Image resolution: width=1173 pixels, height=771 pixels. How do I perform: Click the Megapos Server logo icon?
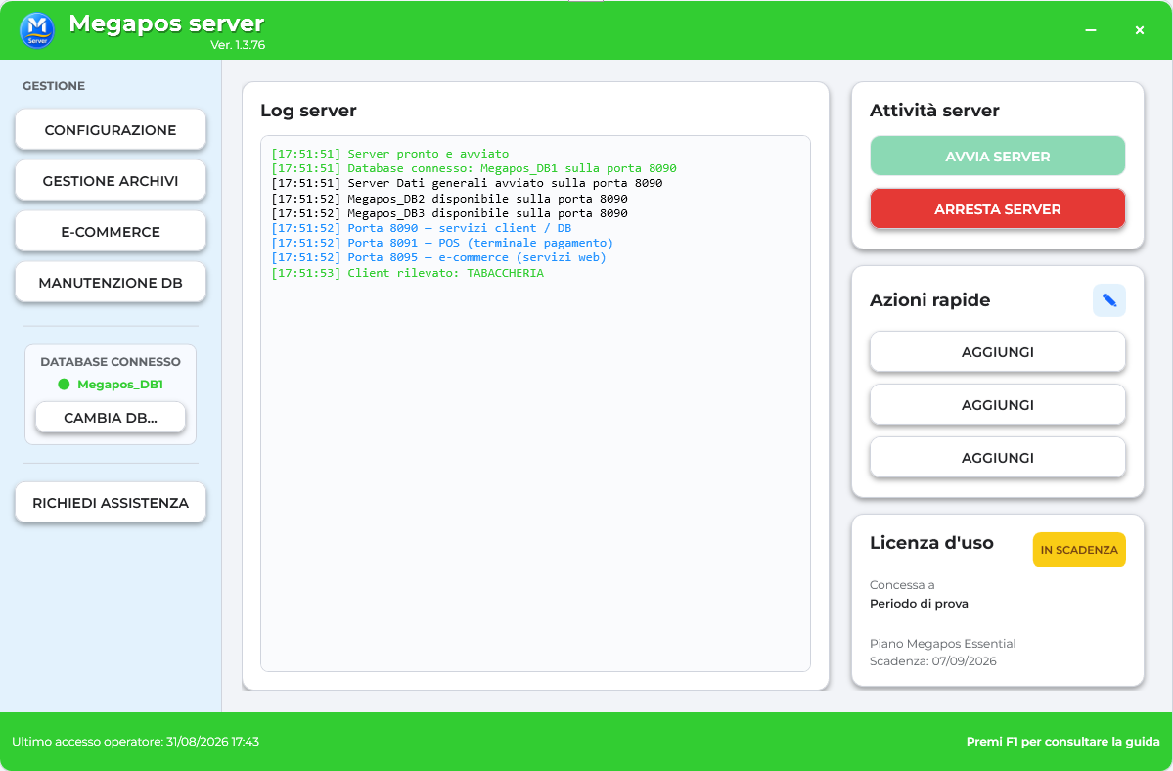[36, 30]
